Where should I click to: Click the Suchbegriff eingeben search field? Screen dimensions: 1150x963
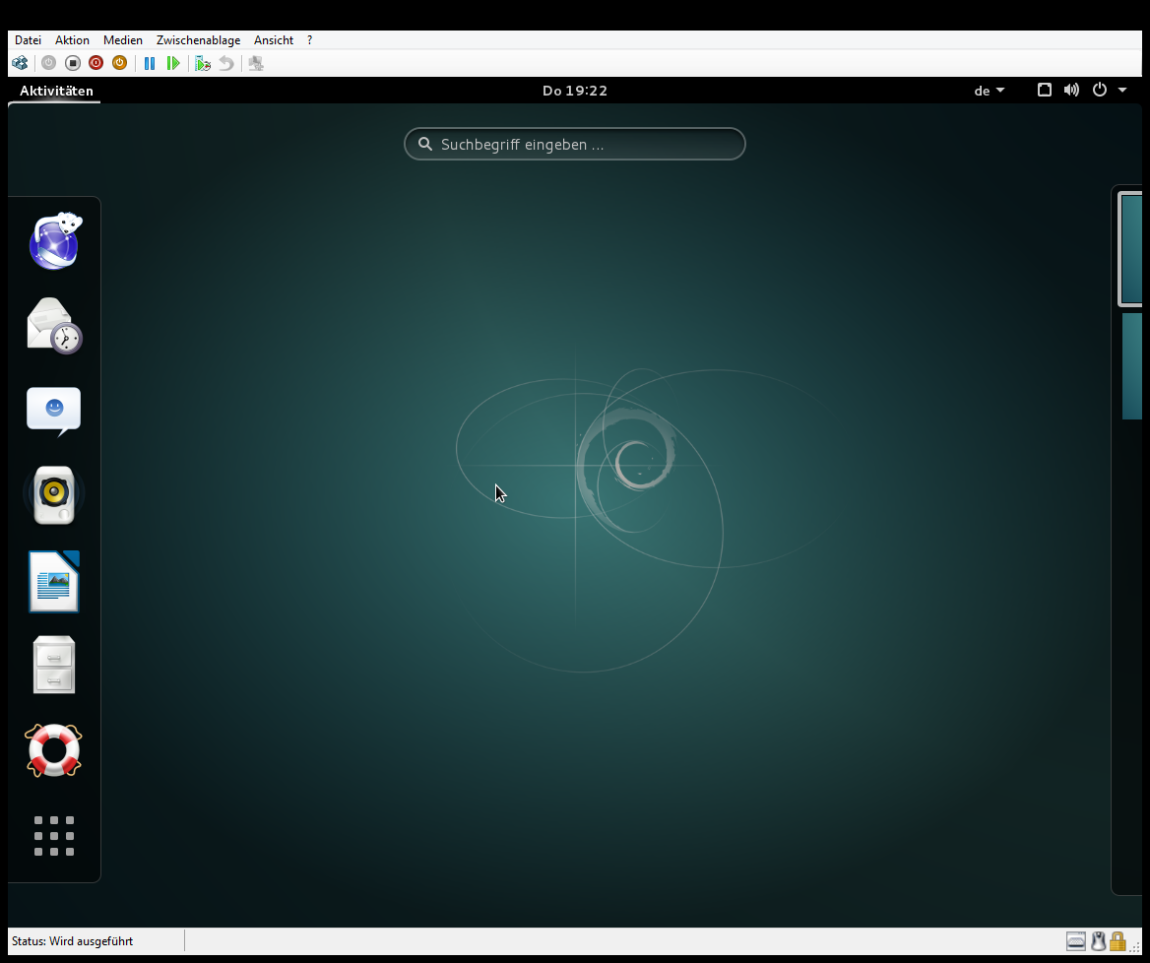[x=575, y=144]
